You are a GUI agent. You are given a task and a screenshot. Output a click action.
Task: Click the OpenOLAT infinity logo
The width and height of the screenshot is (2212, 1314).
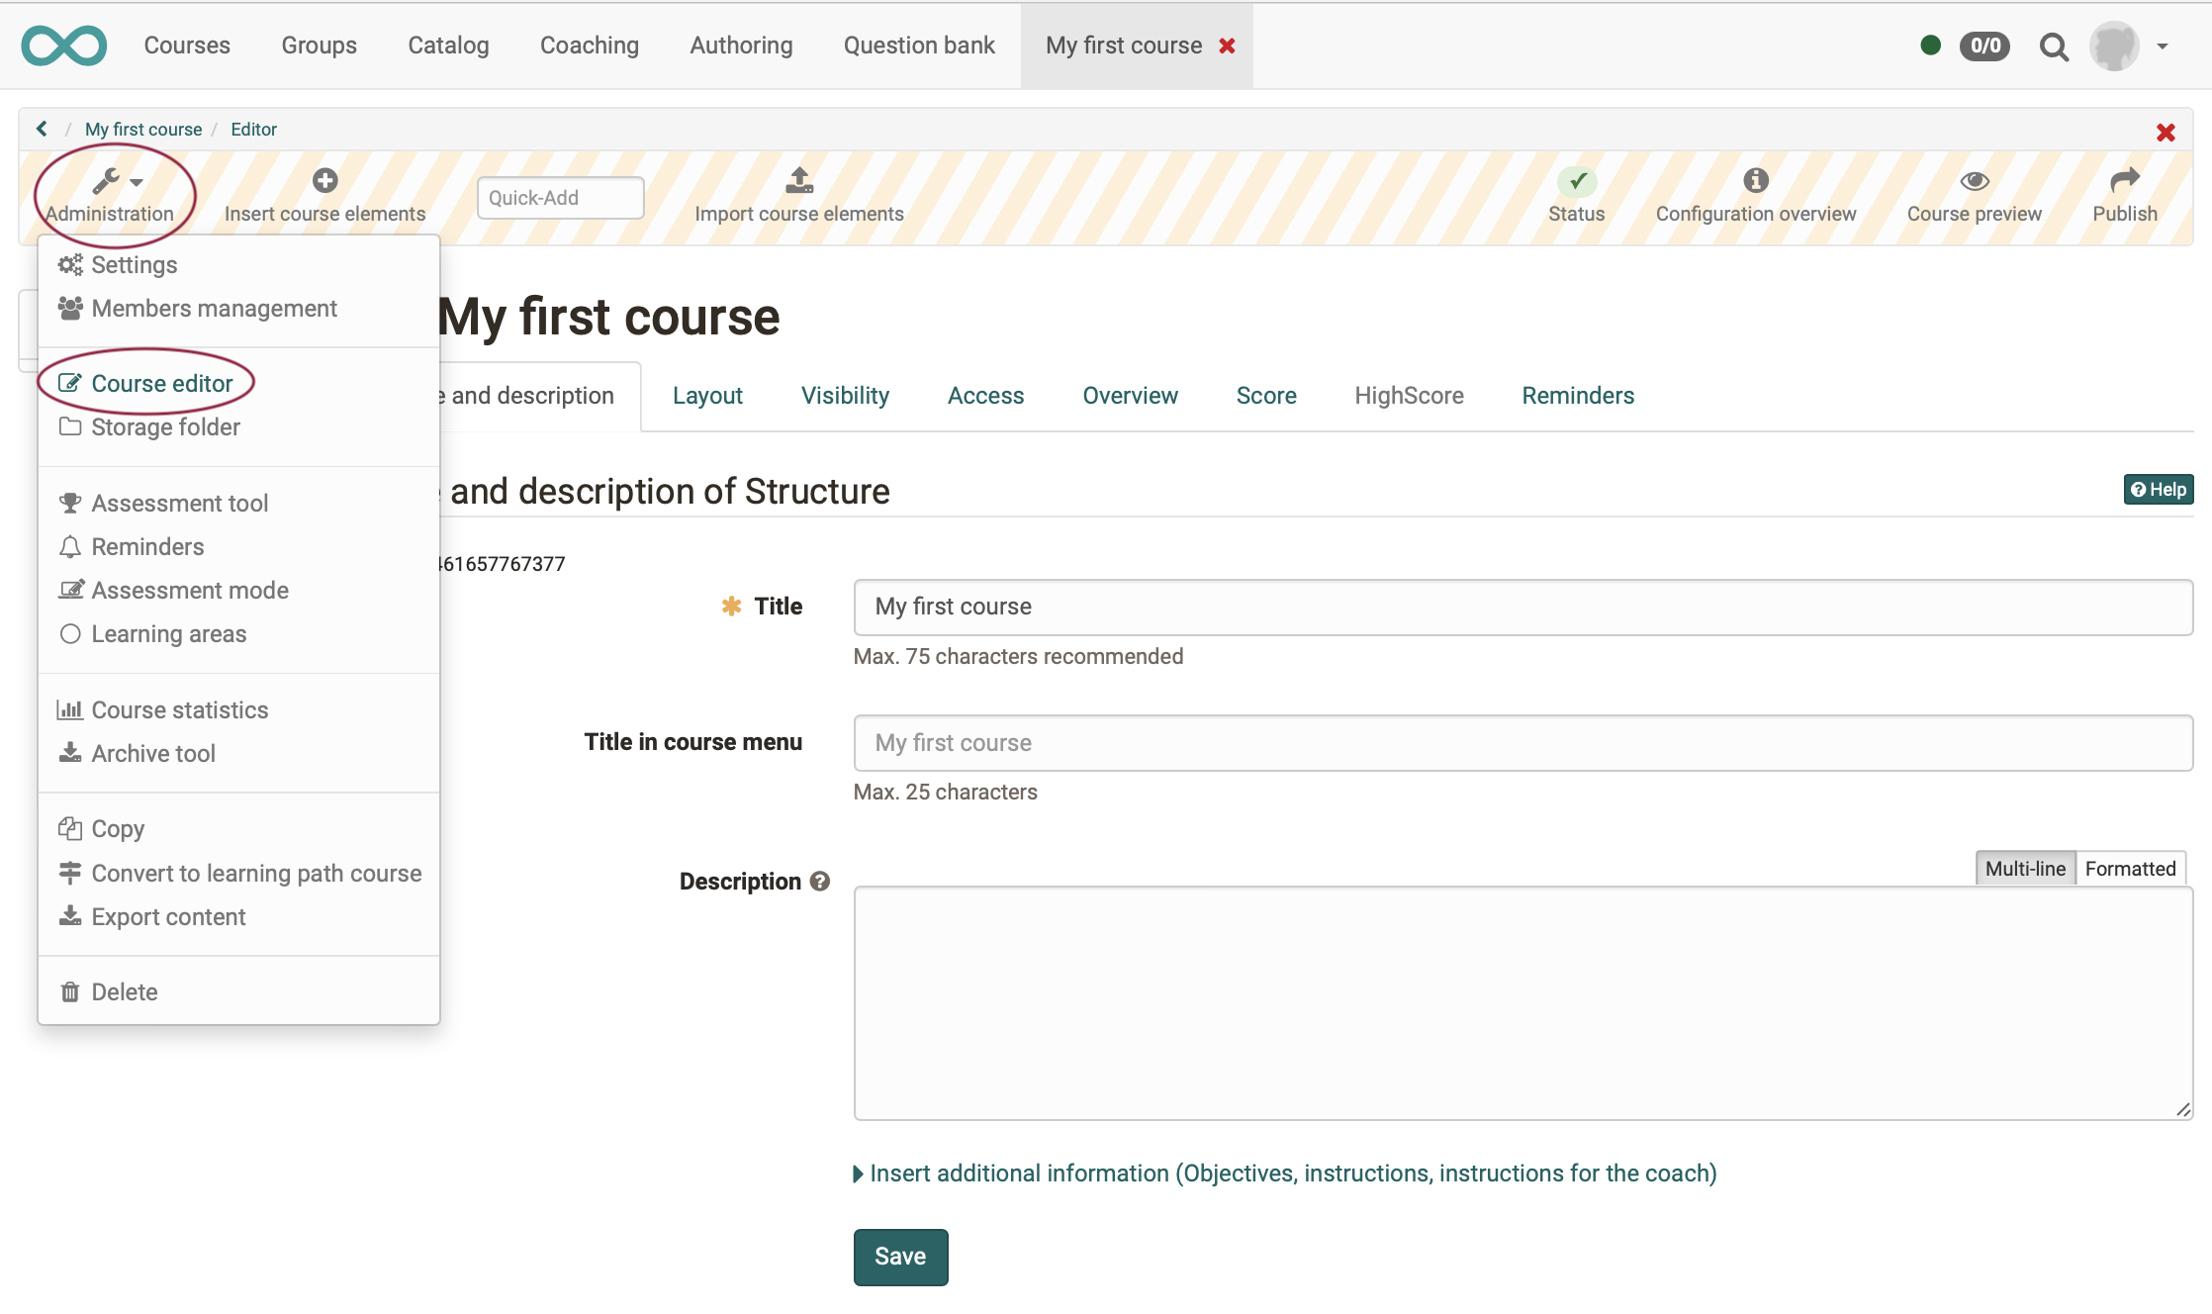63,45
